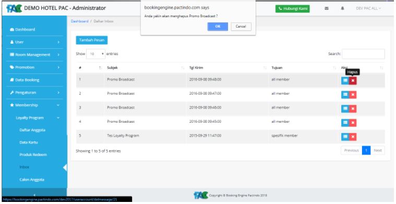This screenshot has height=204, width=396.
Task: Open Data Booking in the sidebar
Action: 34,80
